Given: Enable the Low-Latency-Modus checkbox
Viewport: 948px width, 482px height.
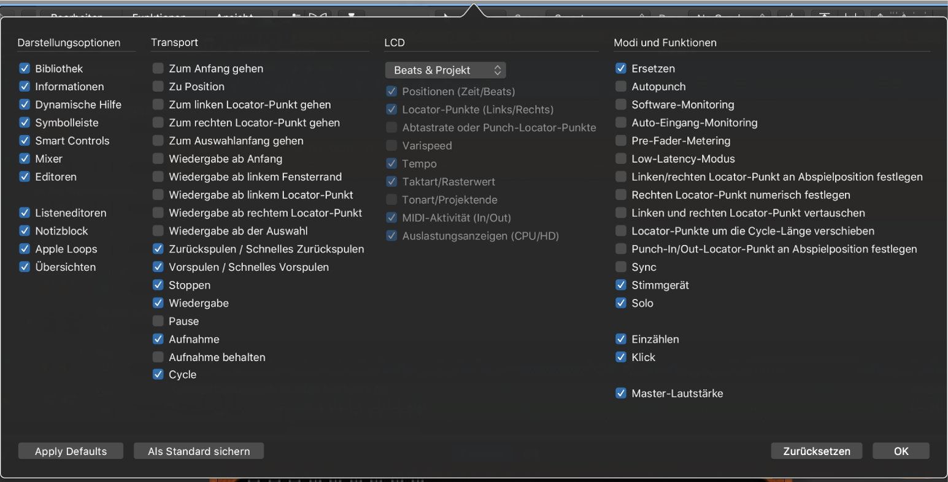Looking at the screenshot, I should [621, 158].
